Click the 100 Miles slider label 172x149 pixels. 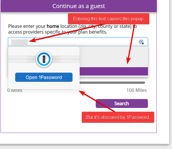pyautogui.click(x=136, y=90)
